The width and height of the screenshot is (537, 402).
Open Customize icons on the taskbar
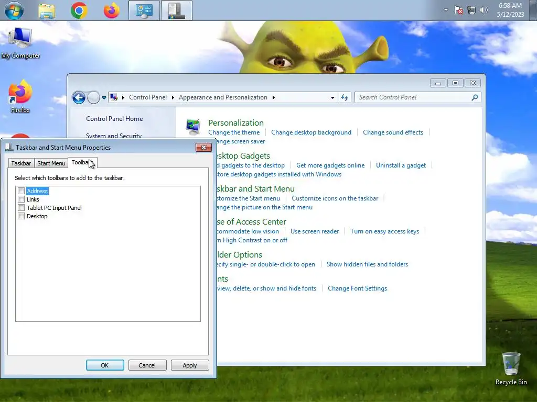point(335,198)
